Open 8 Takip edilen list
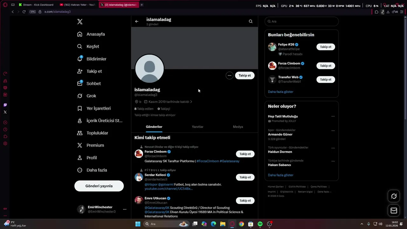This screenshot has width=407, height=229. (x=144, y=109)
